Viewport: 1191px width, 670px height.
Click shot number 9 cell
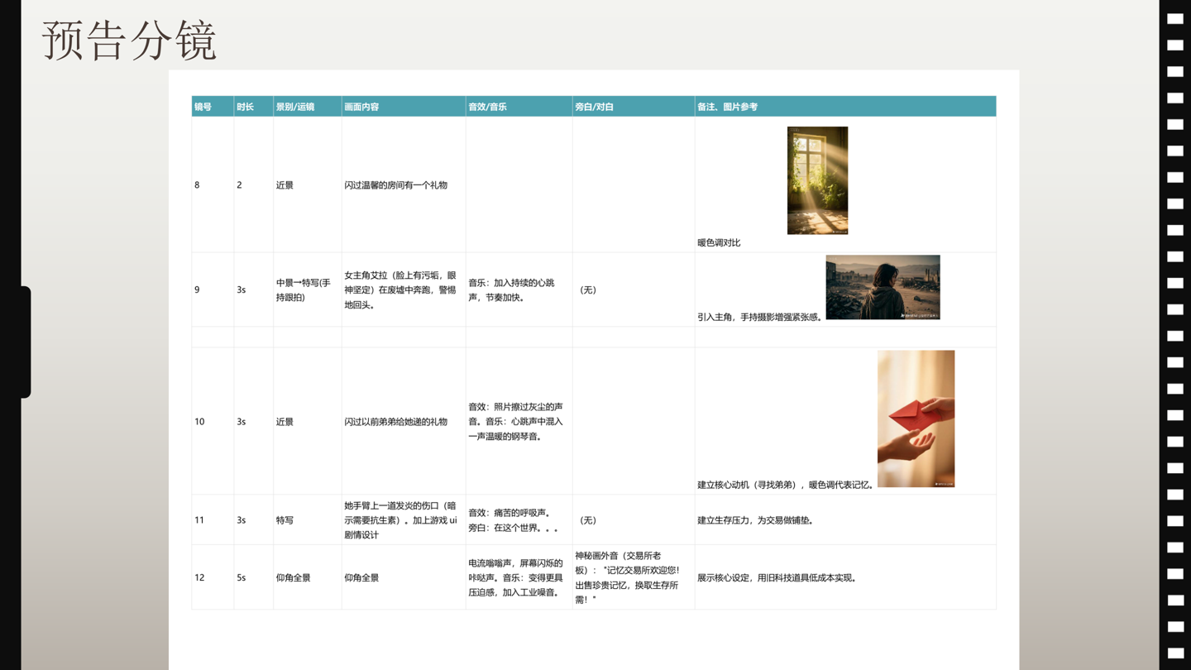point(213,290)
